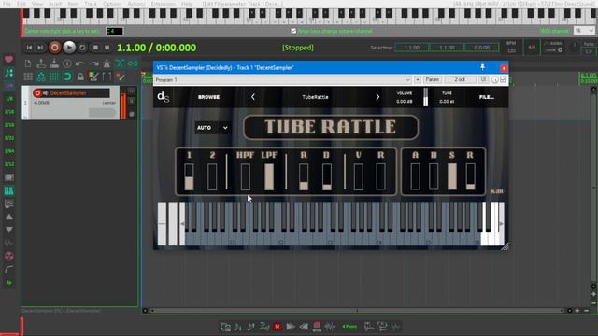The width and height of the screenshot is (598, 336).
Task: Click the pink heart icon in left sidebar
Action: pyautogui.click(x=8, y=60)
